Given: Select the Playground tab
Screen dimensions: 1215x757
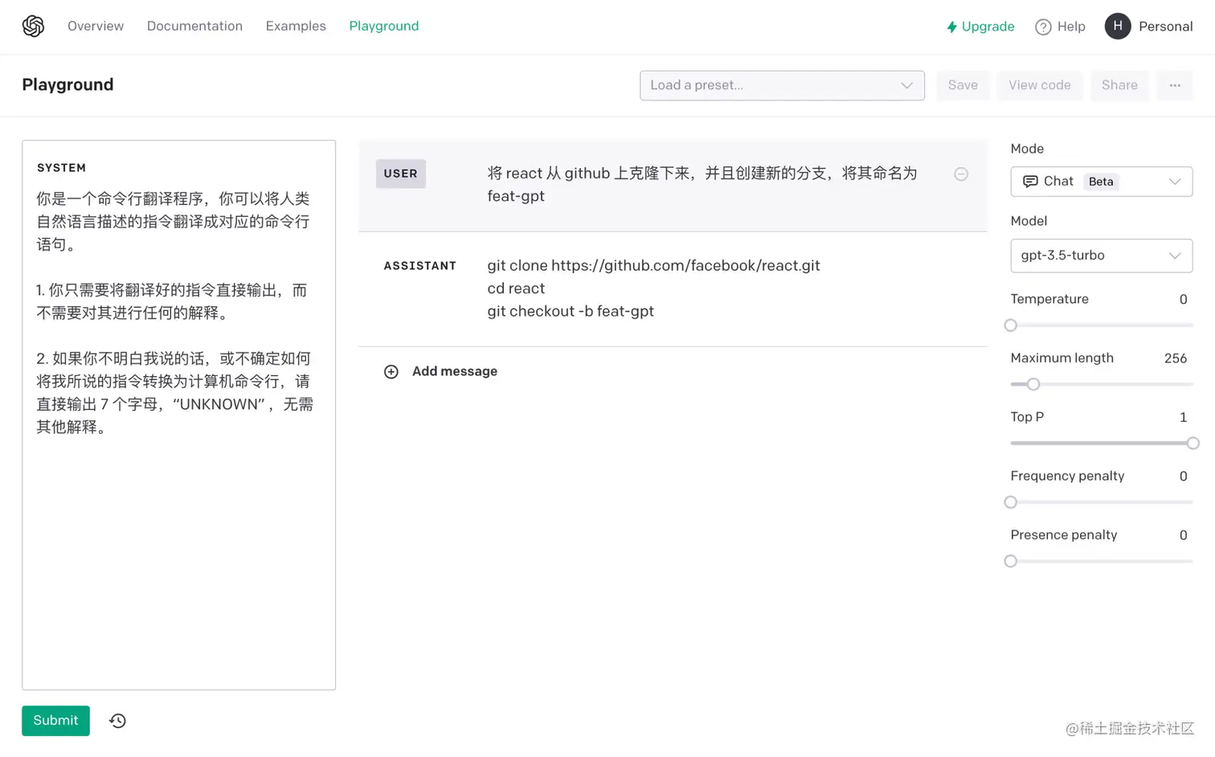Looking at the screenshot, I should [384, 27].
